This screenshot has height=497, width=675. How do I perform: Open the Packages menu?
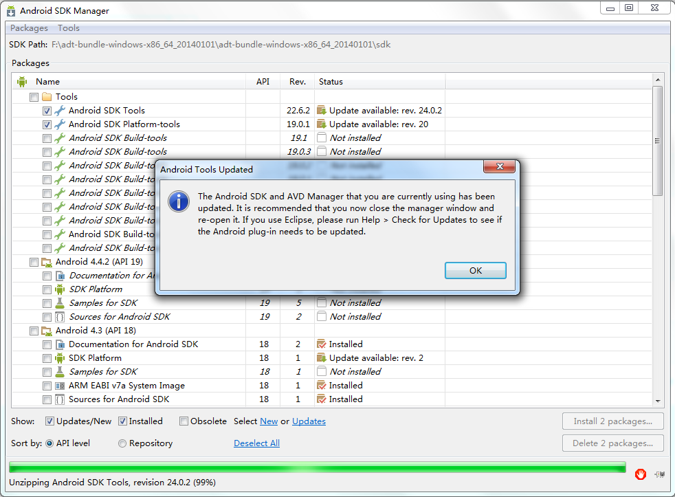coord(30,28)
